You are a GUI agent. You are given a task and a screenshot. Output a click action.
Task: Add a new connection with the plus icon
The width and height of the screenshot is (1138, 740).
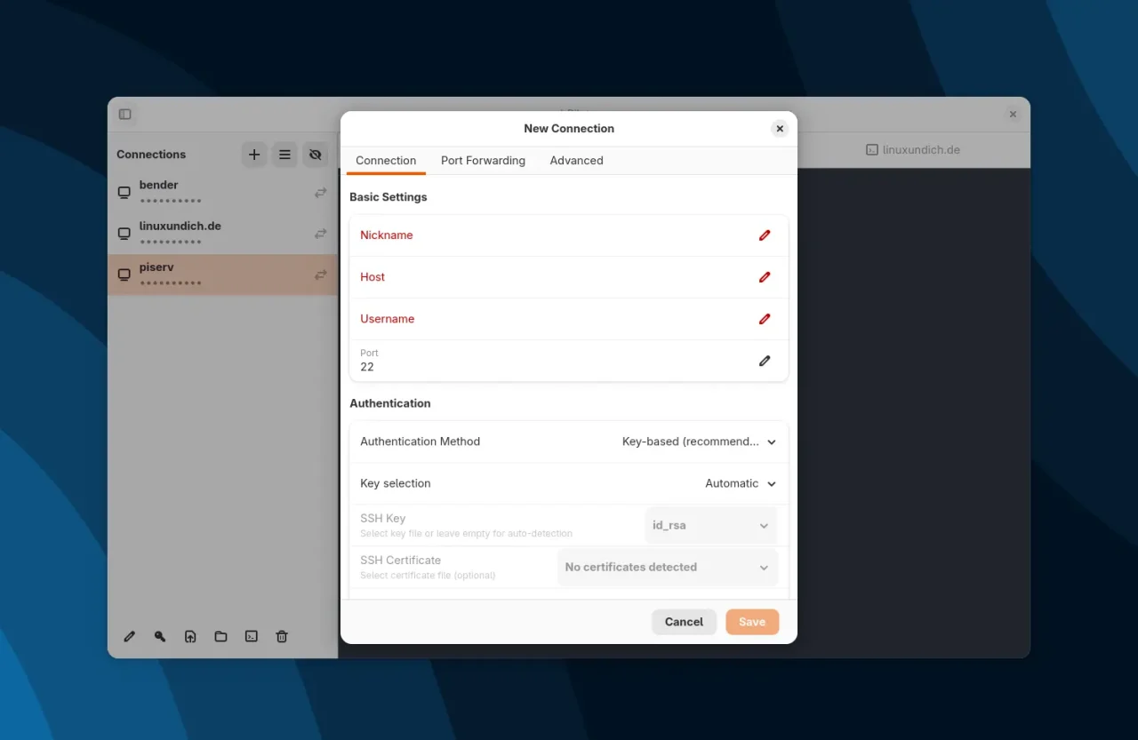pos(253,154)
